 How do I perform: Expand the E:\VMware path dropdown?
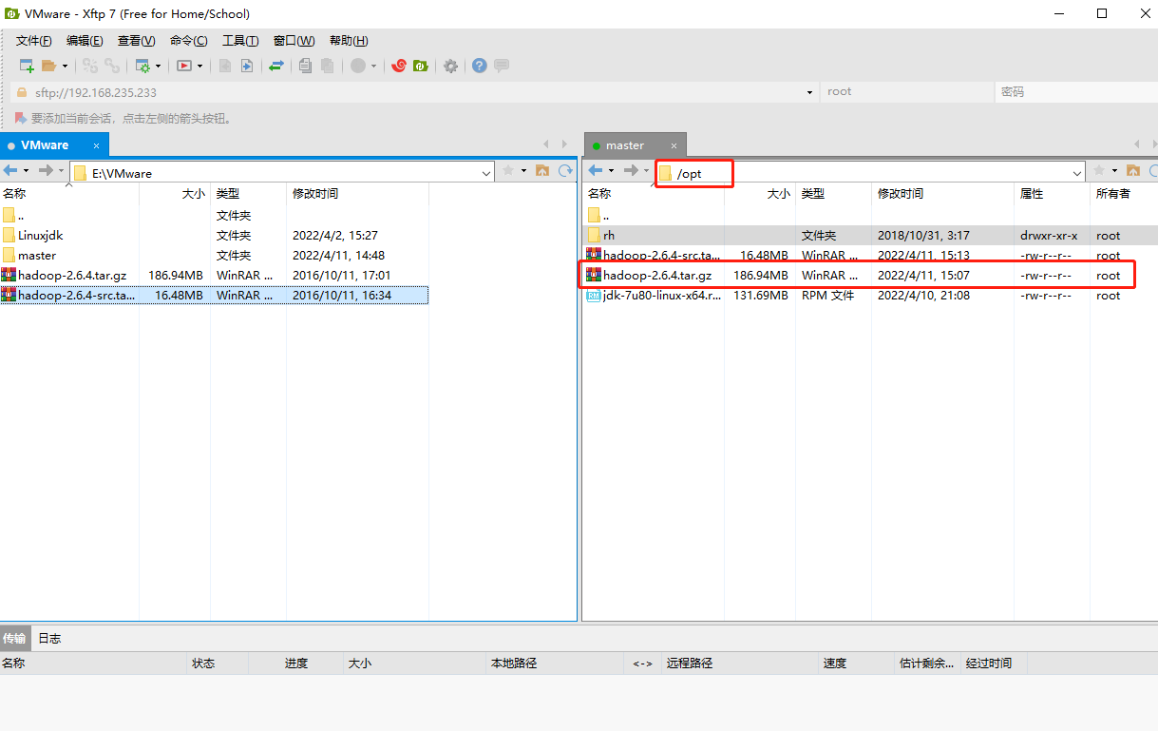486,173
